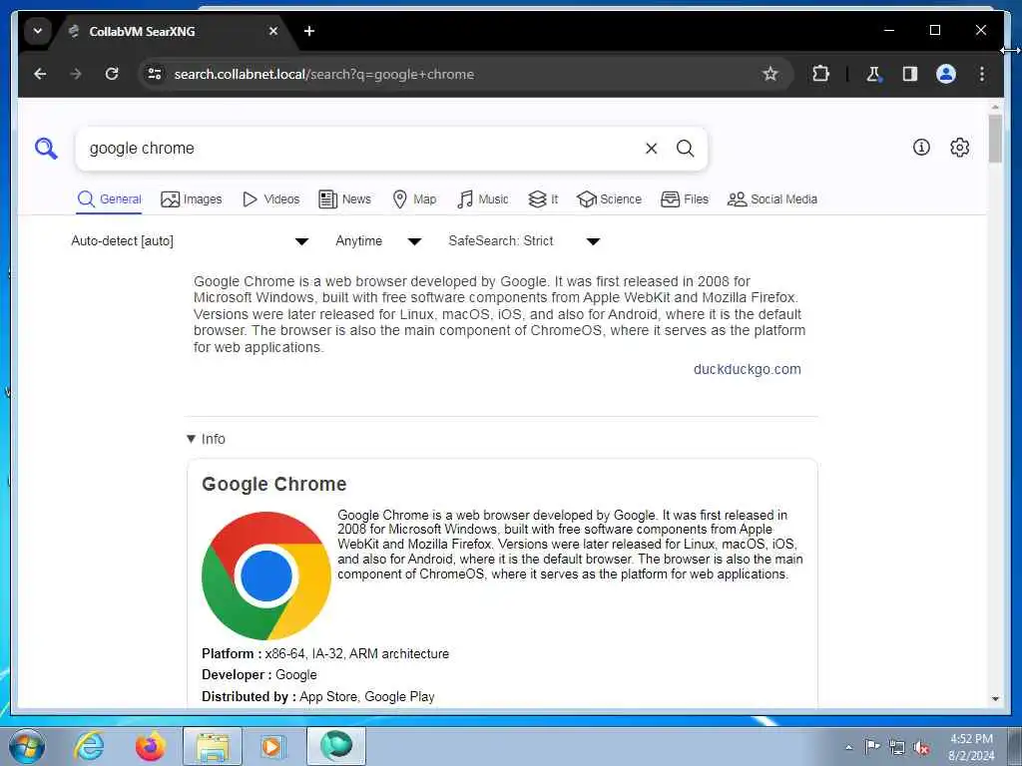The height and width of the screenshot is (766, 1022).
Task: Launch Internet Explorer from taskbar
Action: 89,746
